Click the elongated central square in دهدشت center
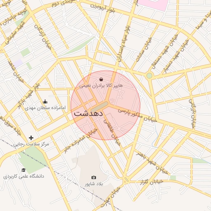The height and width of the screenshot is (211, 211). (99, 107)
